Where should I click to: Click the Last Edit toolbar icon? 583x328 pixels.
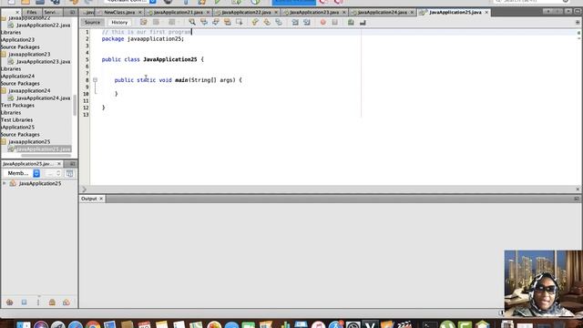(x=144, y=22)
